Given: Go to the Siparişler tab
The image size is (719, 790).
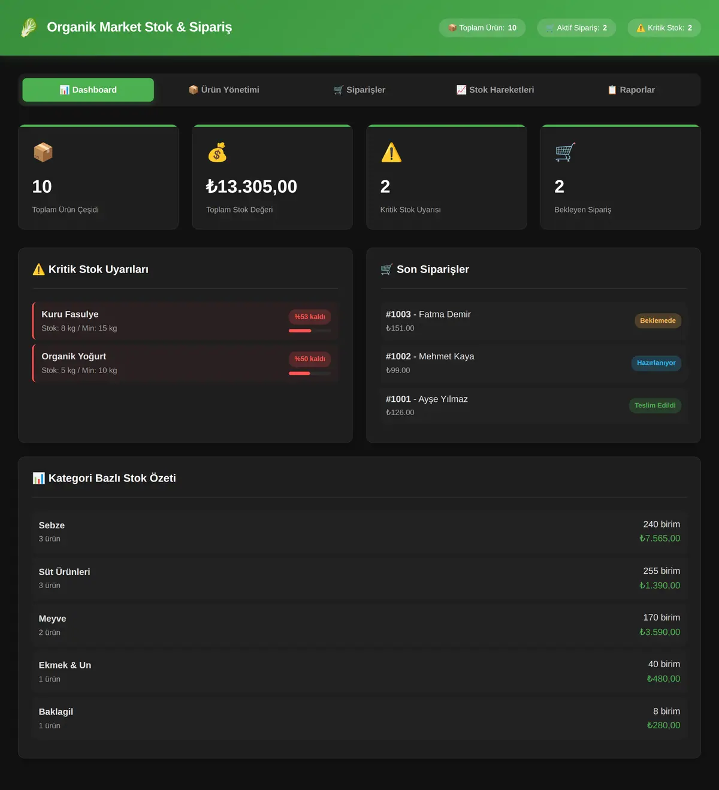Looking at the screenshot, I should [x=359, y=90].
